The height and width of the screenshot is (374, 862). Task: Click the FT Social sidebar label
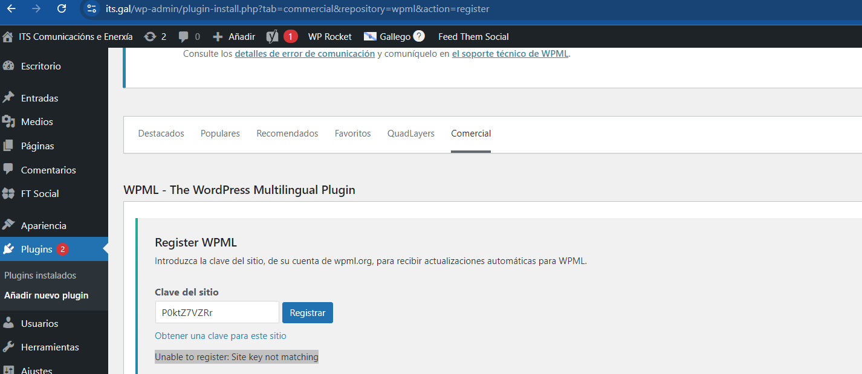(40, 193)
